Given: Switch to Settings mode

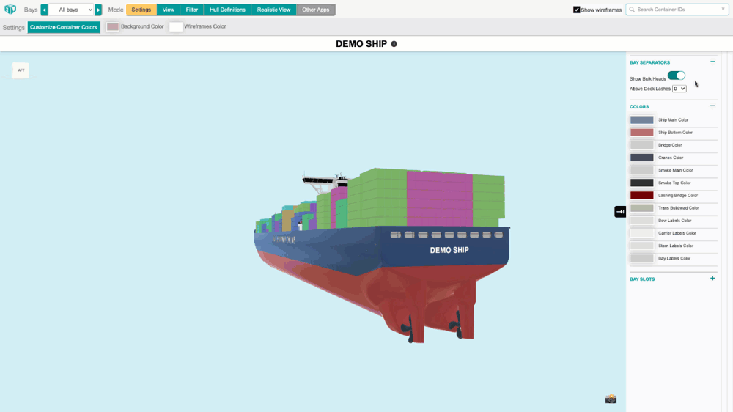Looking at the screenshot, I should (141, 10).
